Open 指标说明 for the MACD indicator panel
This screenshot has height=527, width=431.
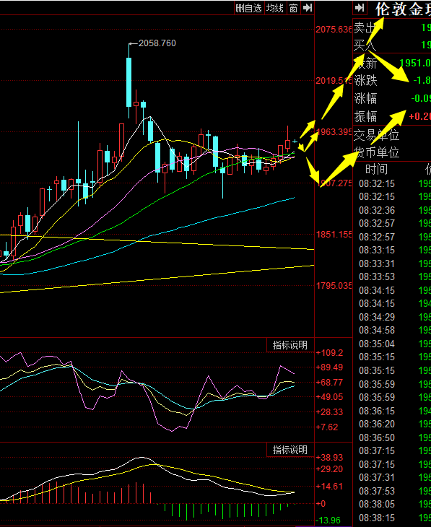[x=289, y=450]
